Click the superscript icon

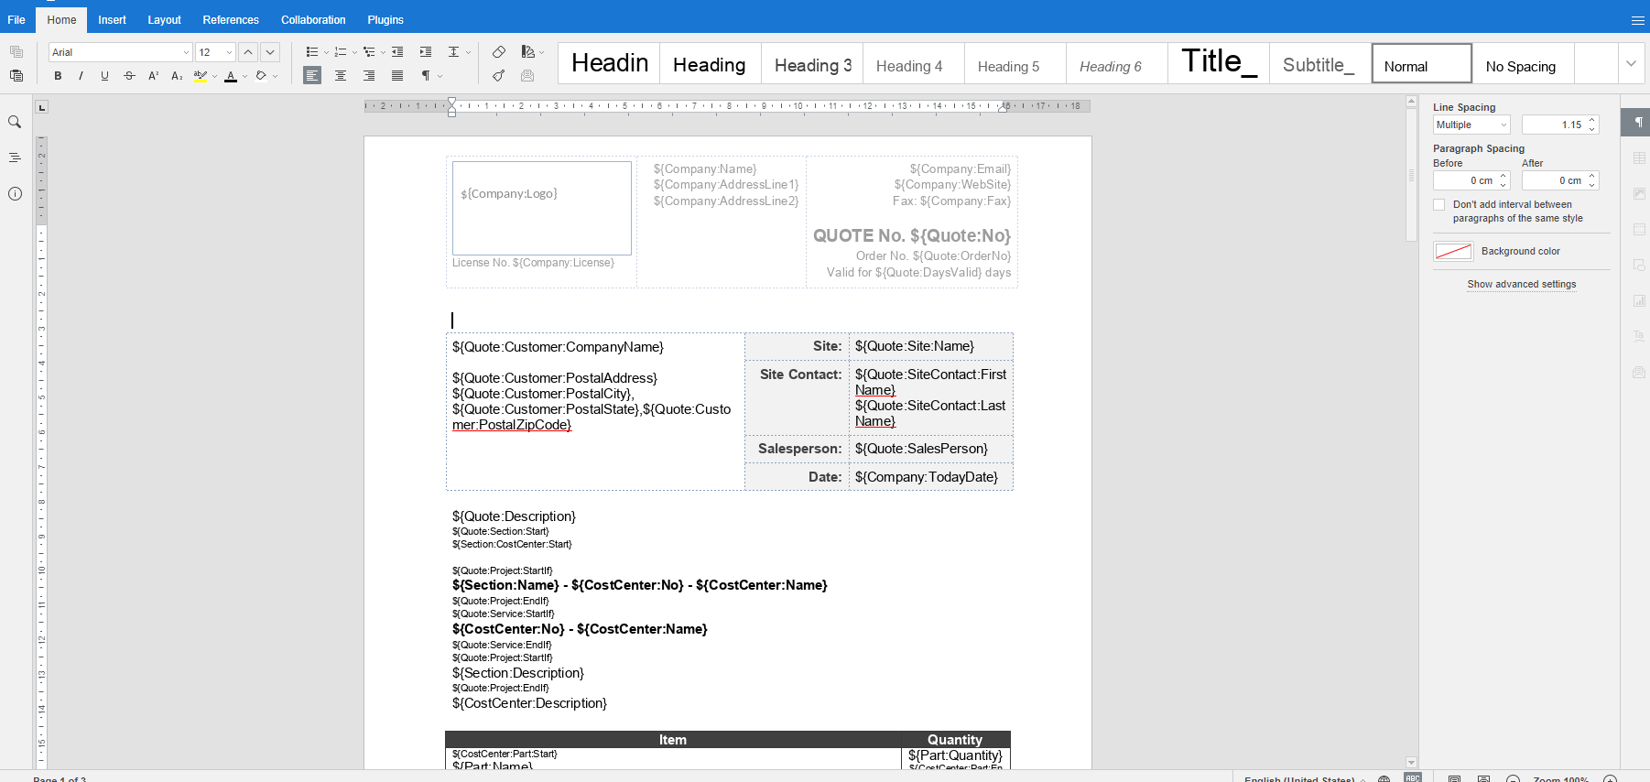click(x=153, y=76)
